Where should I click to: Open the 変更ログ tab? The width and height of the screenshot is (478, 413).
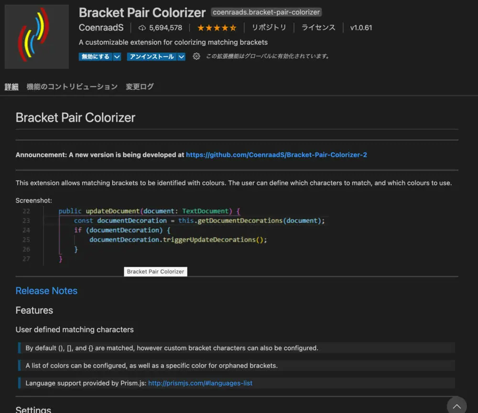140,87
